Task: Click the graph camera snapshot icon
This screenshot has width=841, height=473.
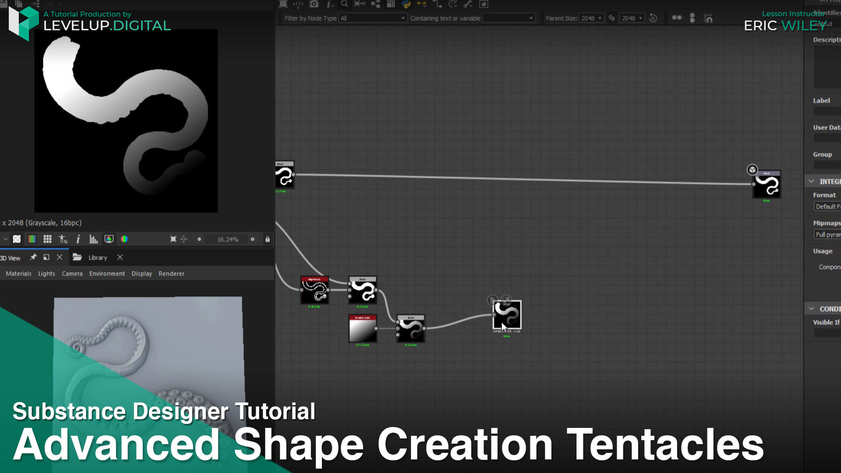Action: tap(314, 4)
